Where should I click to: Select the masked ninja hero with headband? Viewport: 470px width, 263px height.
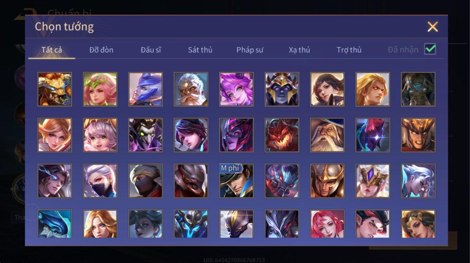(x=146, y=181)
